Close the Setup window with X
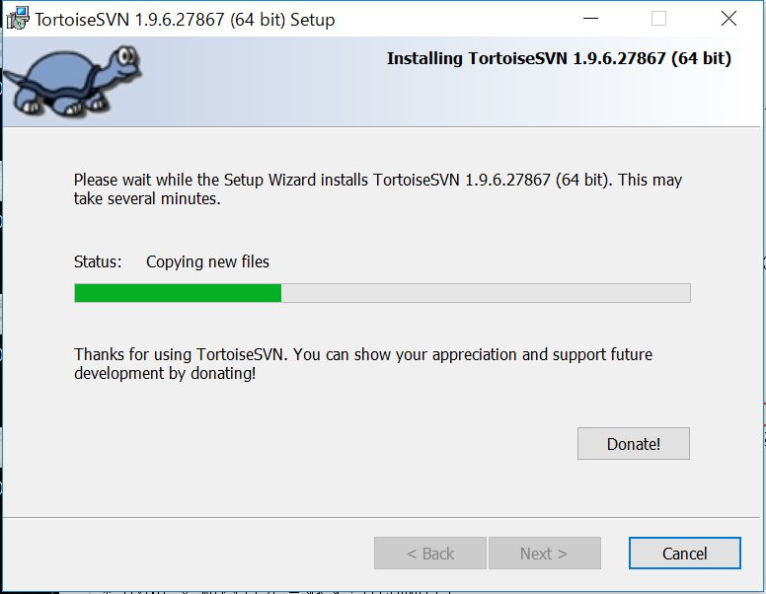This screenshot has width=766, height=594. 728,19
